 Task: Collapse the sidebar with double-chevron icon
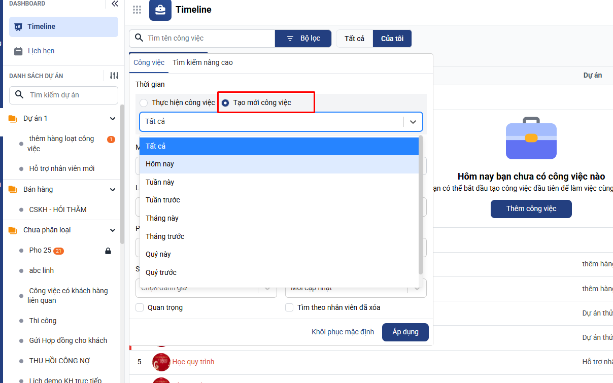coord(115,4)
